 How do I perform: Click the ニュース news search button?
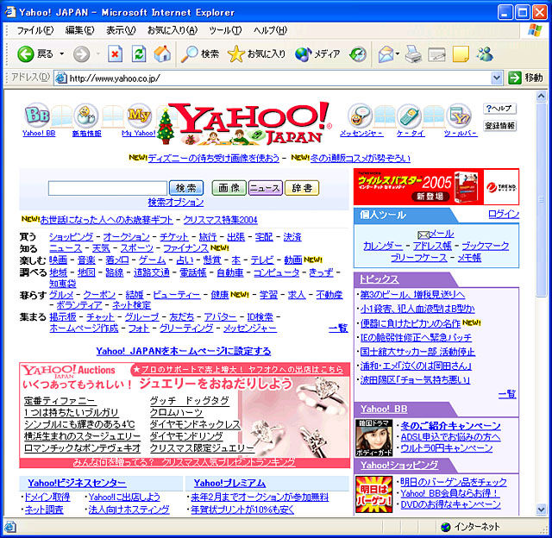[265, 188]
